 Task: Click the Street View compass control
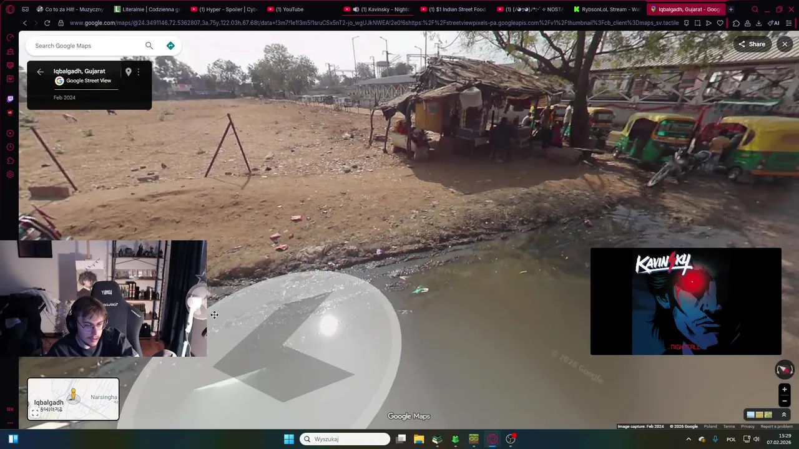coord(785,370)
